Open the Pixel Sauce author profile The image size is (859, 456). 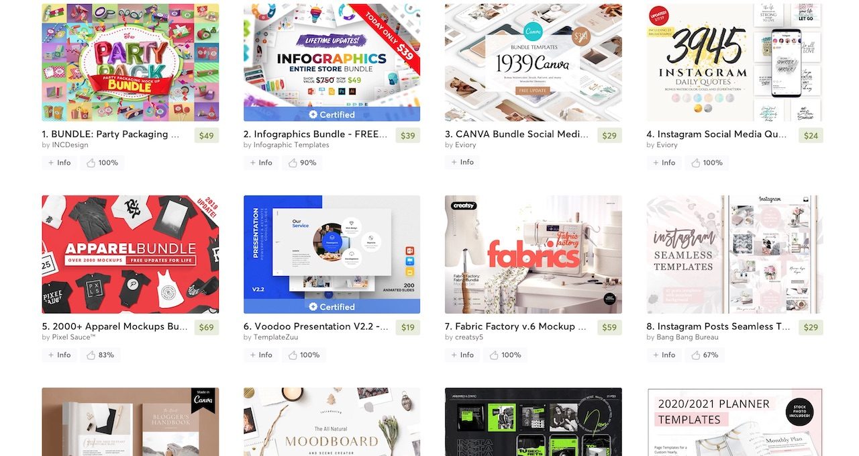74,337
